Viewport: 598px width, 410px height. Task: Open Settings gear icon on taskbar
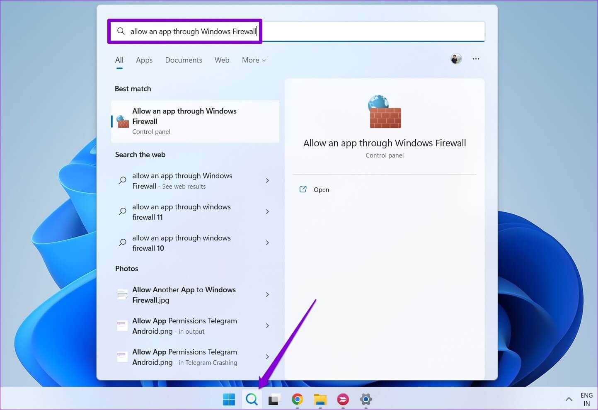[366, 399]
